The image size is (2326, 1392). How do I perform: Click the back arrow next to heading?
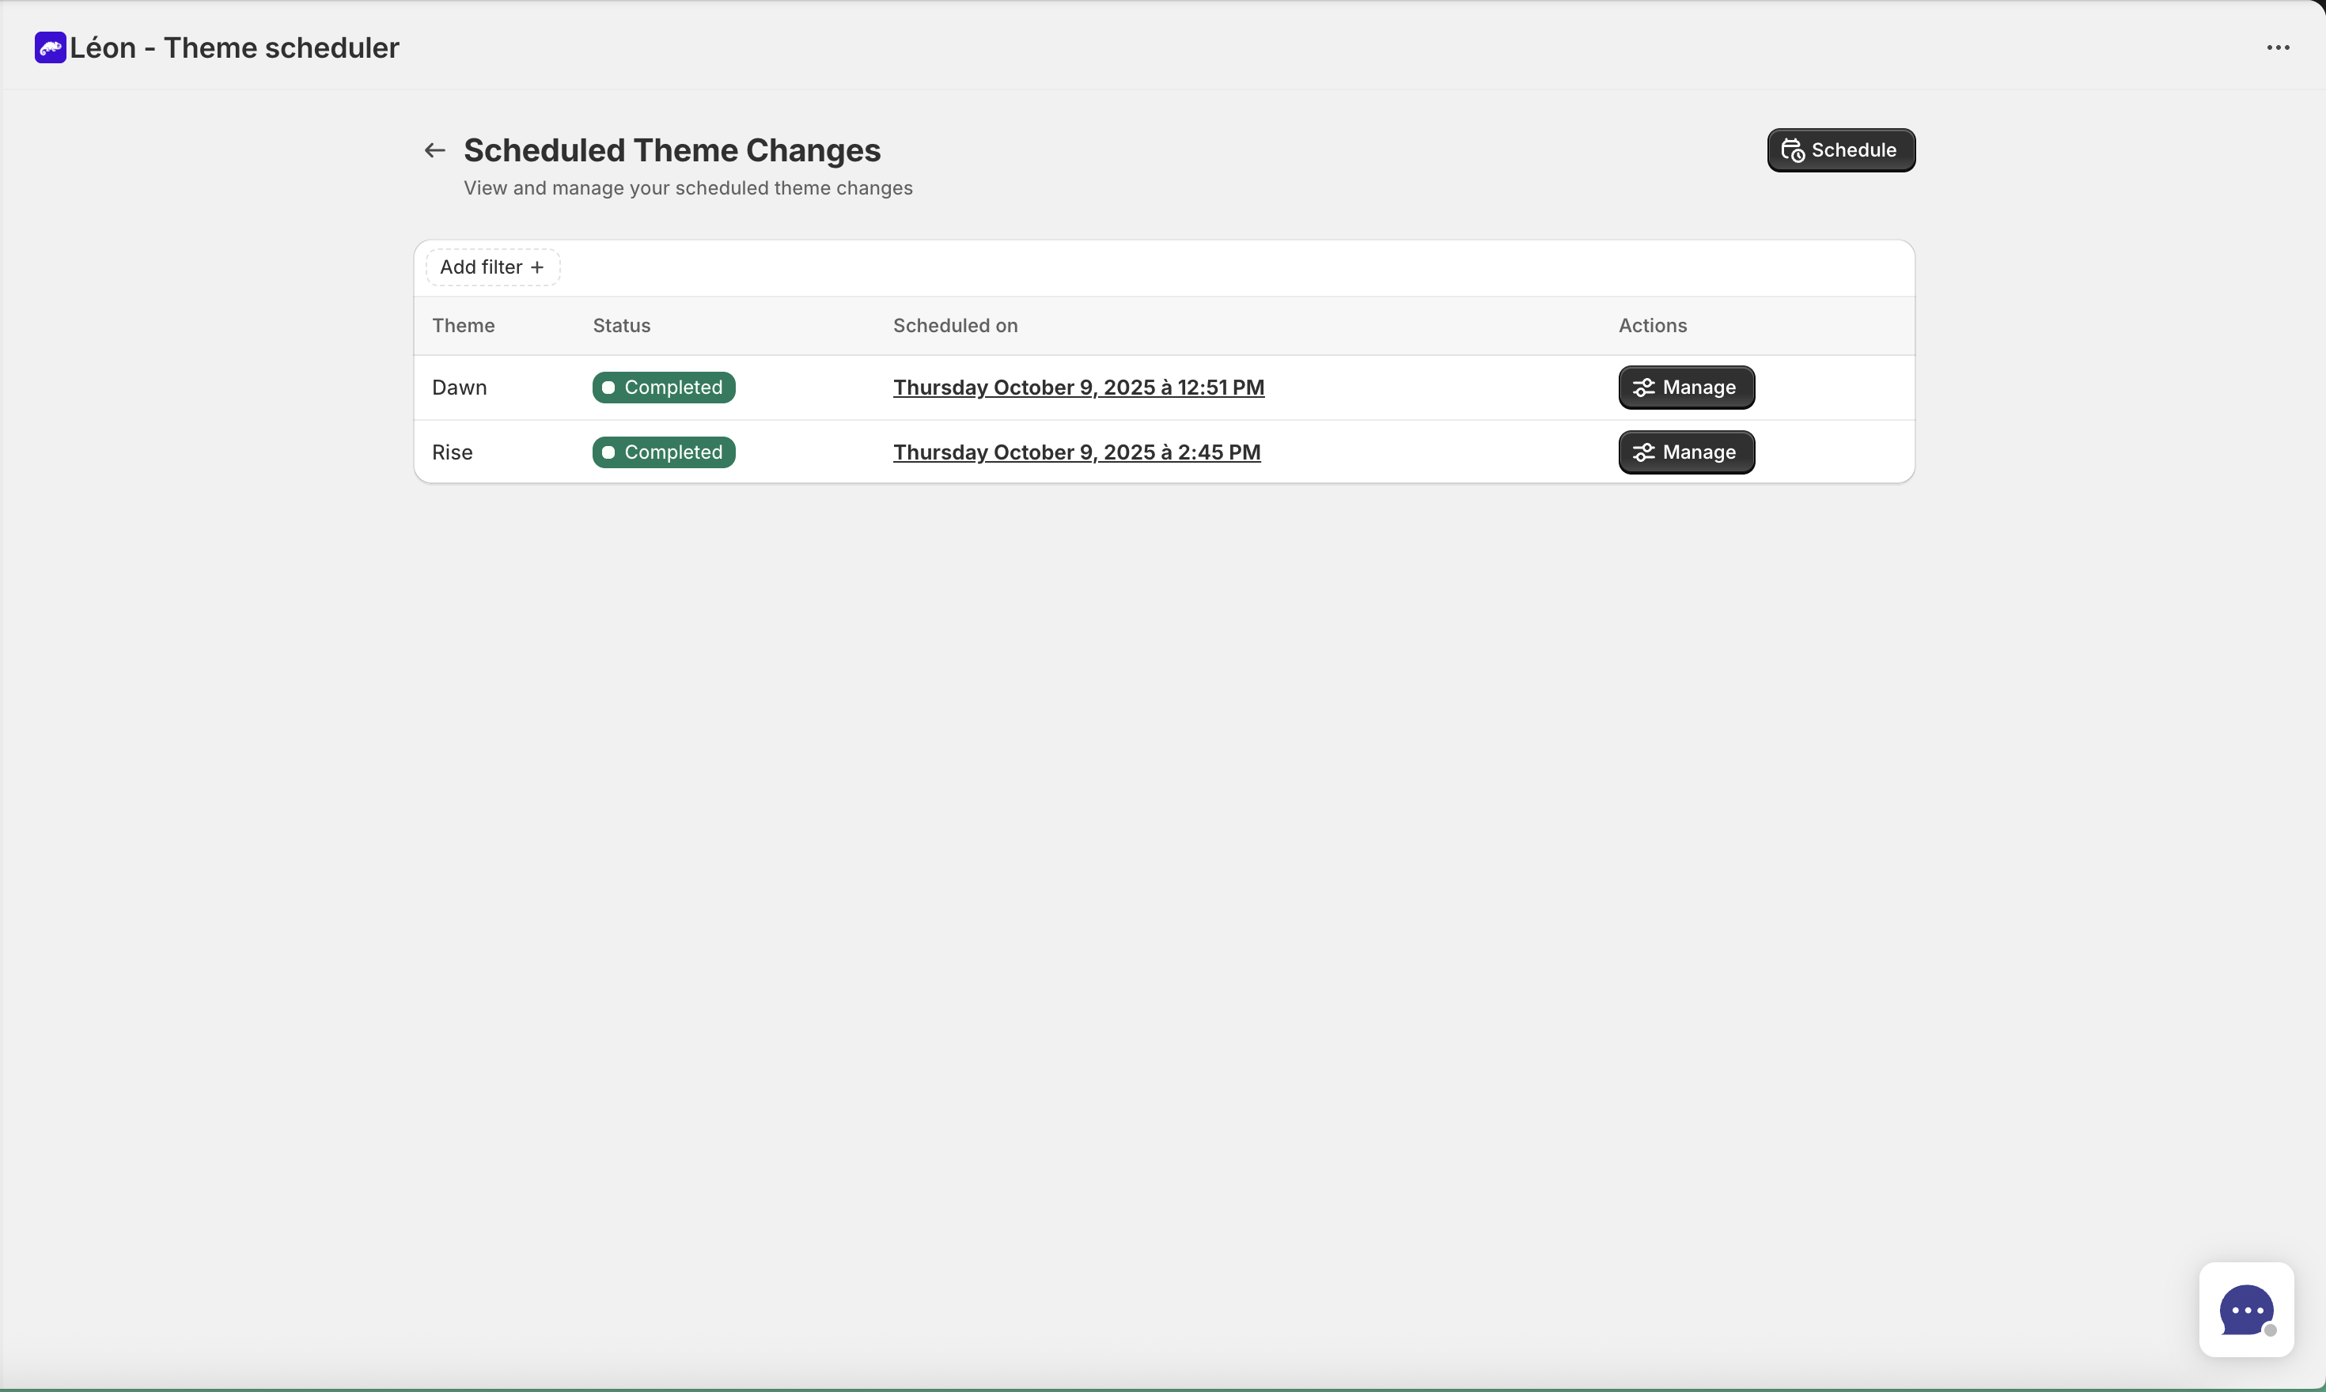pyautogui.click(x=434, y=150)
